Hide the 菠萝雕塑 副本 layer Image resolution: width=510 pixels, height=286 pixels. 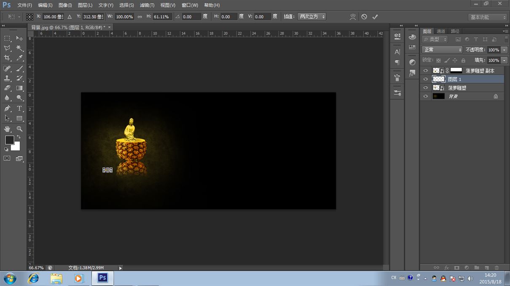point(425,71)
